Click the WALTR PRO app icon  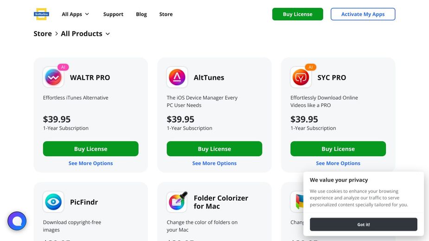(53, 77)
